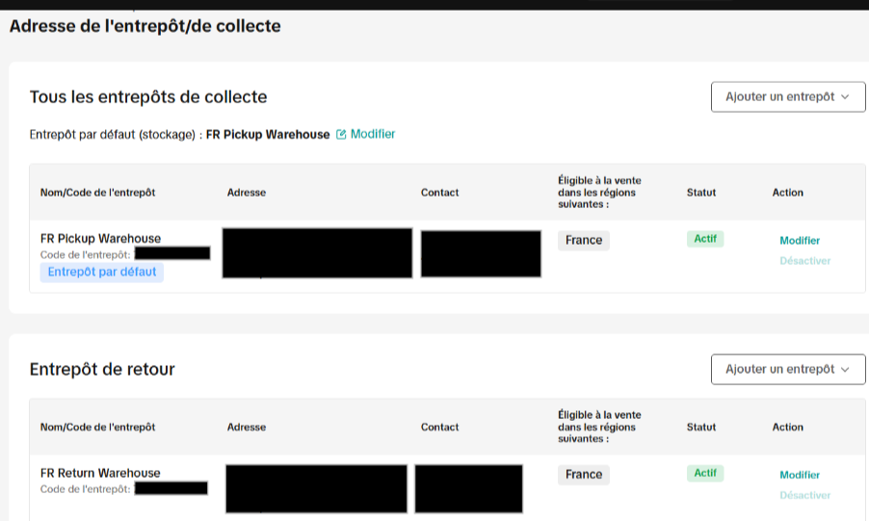
Task: Select the FR Return Warehouse name
Action: 100,474
